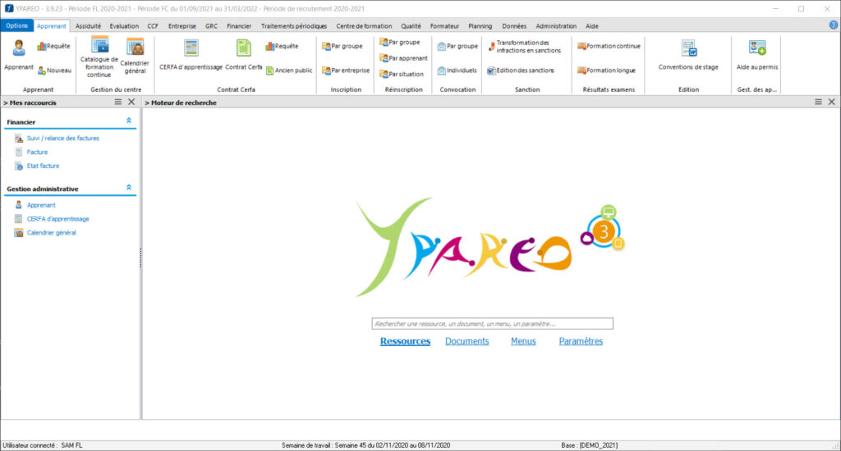Click Requête in the Contrat Cerfa group

[x=283, y=46]
